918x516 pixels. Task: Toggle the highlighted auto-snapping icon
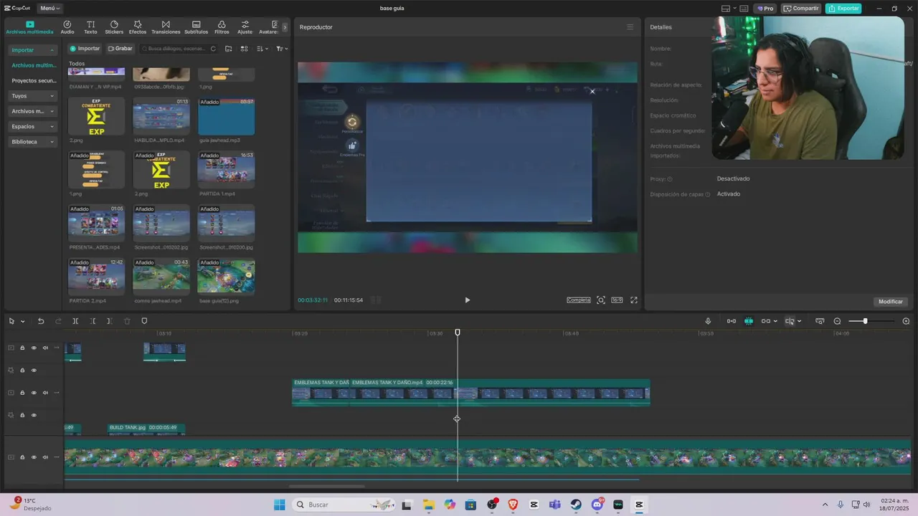click(749, 321)
